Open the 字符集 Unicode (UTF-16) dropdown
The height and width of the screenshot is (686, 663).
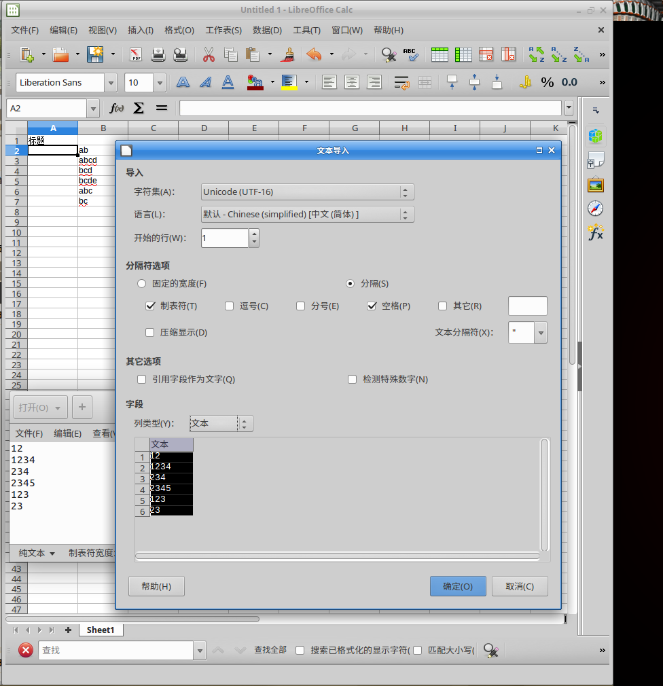tap(307, 192)
